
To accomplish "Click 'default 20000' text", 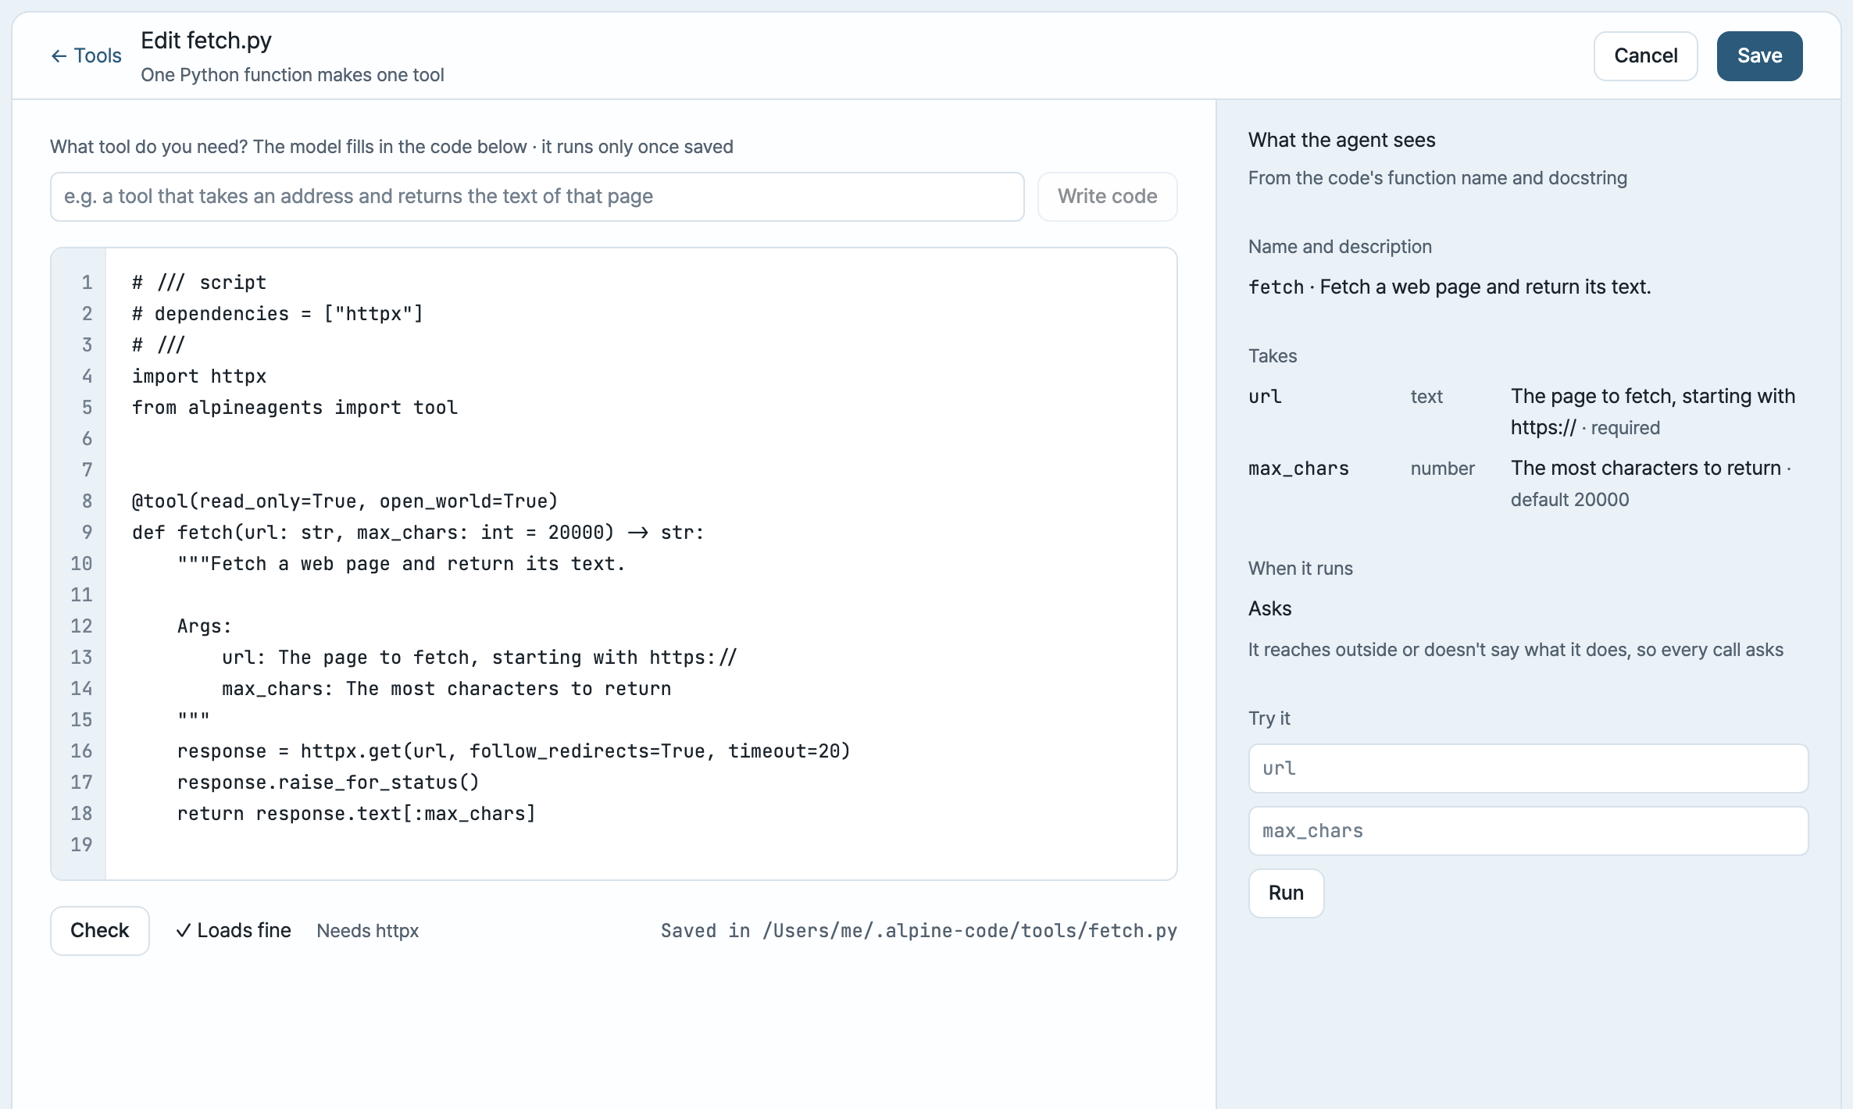I will [x=1569, y=500].
